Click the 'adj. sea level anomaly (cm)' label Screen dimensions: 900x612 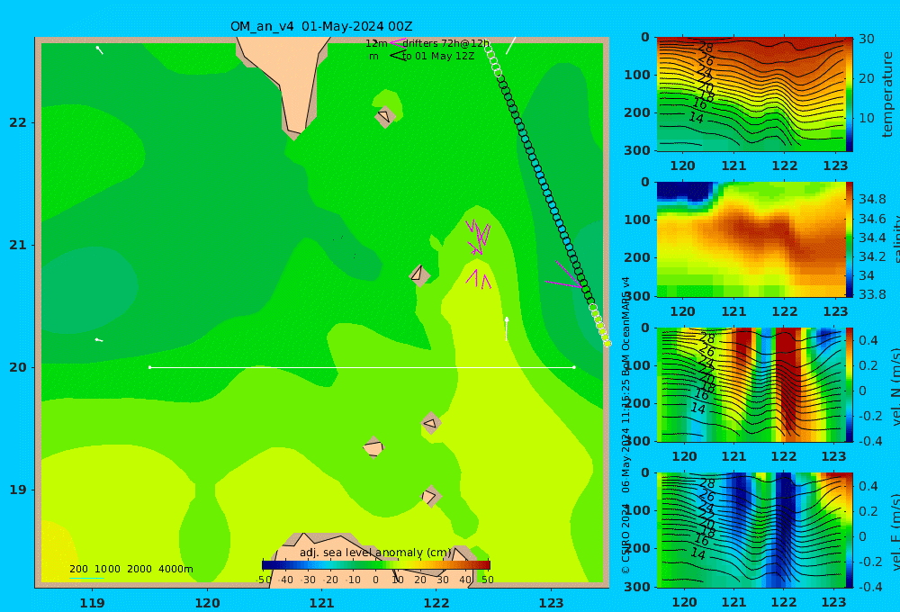pyautogui.click(x=375, y=553)
